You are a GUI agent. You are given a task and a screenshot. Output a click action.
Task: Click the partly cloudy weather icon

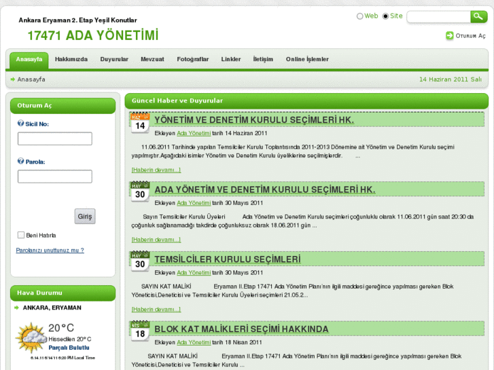click(31, 337)
